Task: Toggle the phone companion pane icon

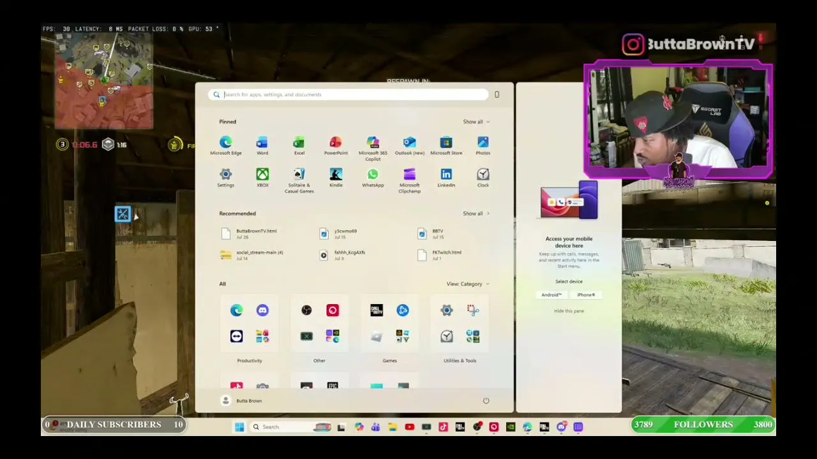Action: tap(497, 94)
